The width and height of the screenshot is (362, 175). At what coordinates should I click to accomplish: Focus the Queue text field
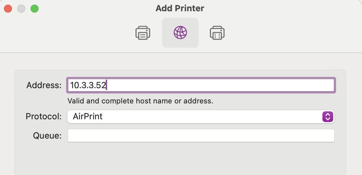point(201,136)
